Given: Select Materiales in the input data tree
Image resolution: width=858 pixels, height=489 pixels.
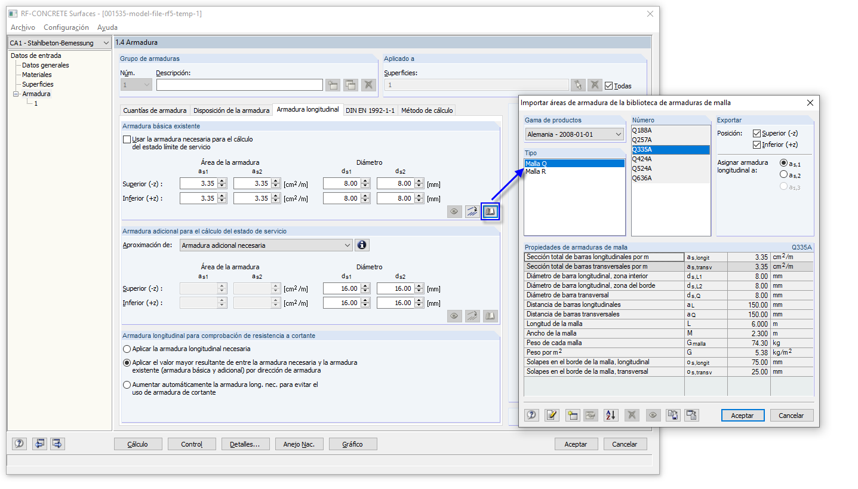Looking at the screenshot, I should 37,75.
